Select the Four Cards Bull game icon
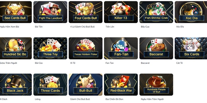This screenshot has width=207, height=103. click(86, 12)
